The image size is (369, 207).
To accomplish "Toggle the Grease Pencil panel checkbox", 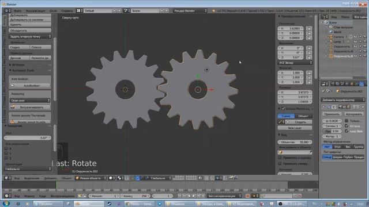I will (x=283, y=109).
